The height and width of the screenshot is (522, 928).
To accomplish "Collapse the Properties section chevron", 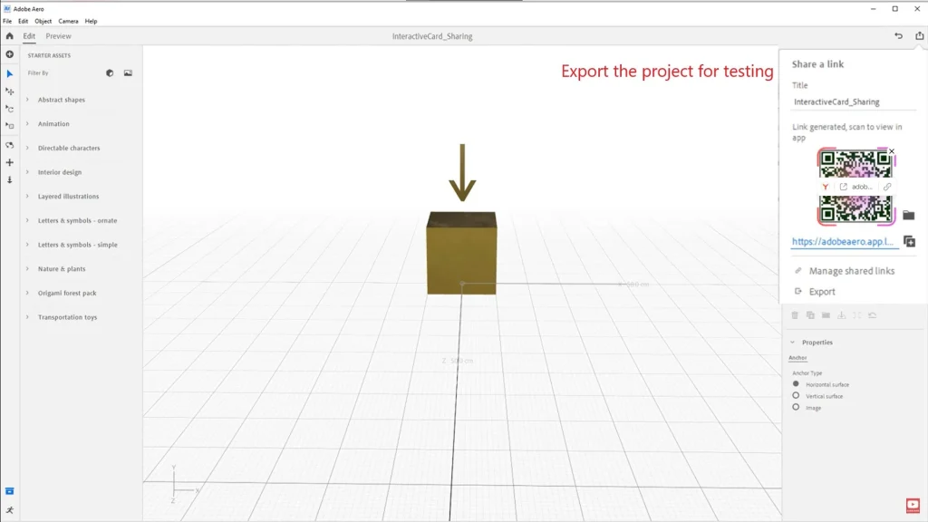I will point(792,342).
